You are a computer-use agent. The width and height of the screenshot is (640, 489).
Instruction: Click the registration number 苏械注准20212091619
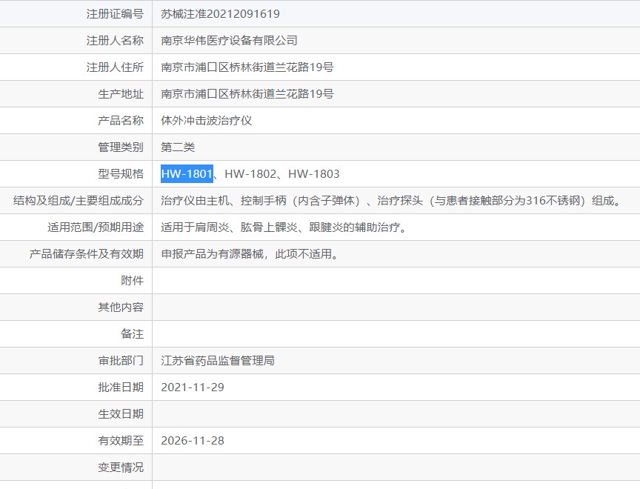pyautogui.click(x=220, y=14)
